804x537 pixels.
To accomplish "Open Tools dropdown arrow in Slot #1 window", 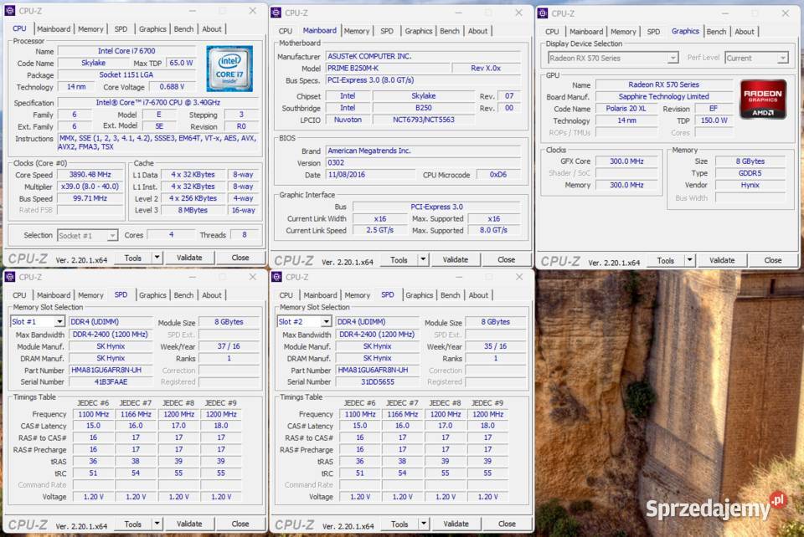I will (x=157, y=524).
